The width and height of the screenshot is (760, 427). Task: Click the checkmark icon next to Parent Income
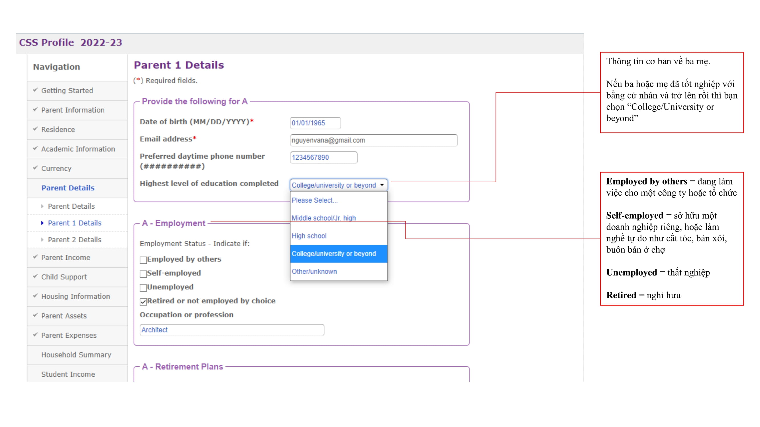coord(35,257)
